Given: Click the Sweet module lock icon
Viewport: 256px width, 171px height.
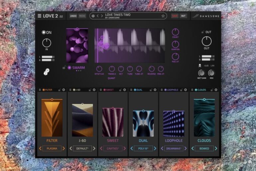Looking at the screenshot, I should (x=120, y=90).
